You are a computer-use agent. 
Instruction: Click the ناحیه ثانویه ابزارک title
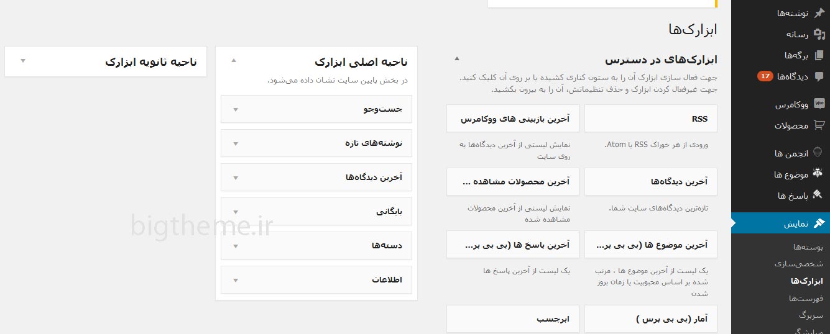[150, 62]
